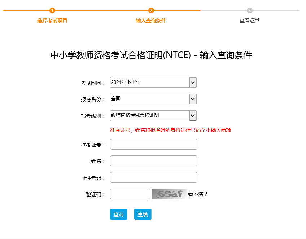Click step 1 circle icon

coord(52,10)
